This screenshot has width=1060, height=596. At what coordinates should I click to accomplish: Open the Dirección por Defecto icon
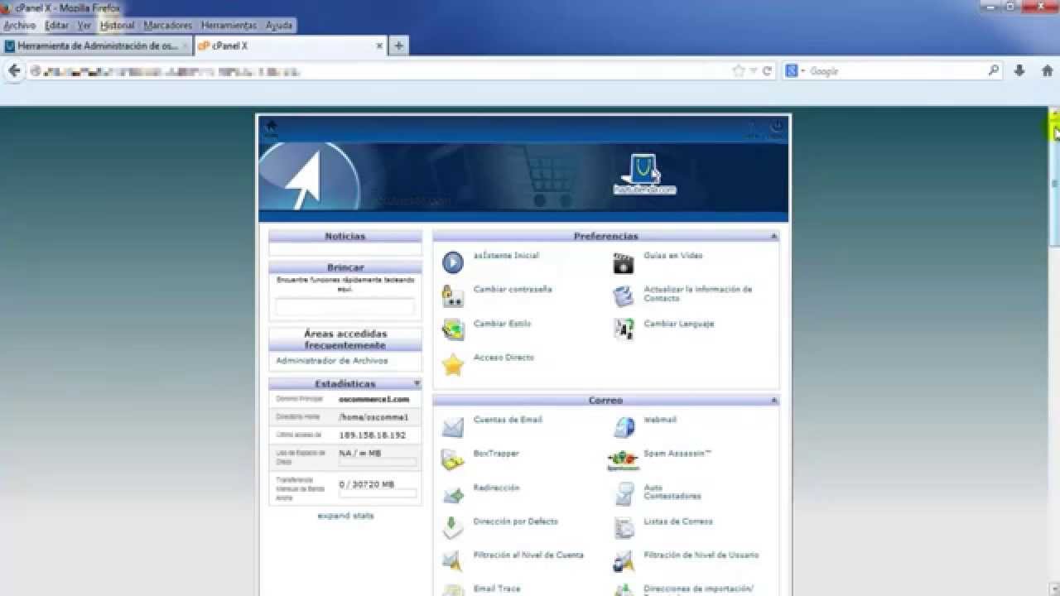click(453, 528)
